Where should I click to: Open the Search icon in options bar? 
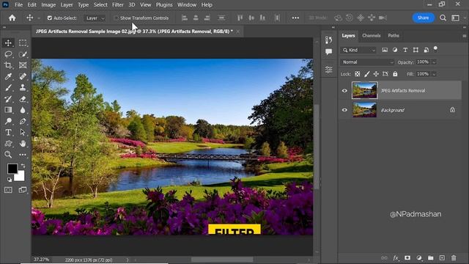click(x=443, y=18)
